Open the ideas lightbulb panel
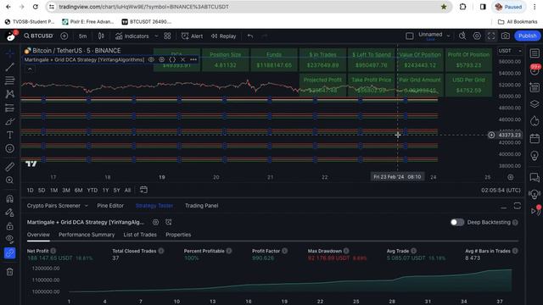Image resolution: width=543 pixels, height=305 pixels. [535, 156]
